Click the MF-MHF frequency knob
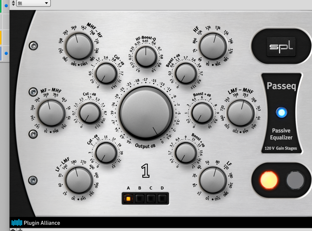This screenshot has height=231, width=312. (51, 113)
